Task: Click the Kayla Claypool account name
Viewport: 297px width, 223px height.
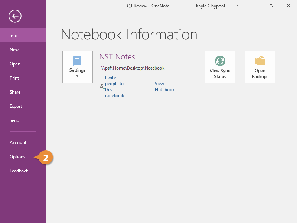Action: (x=210, y=6)
